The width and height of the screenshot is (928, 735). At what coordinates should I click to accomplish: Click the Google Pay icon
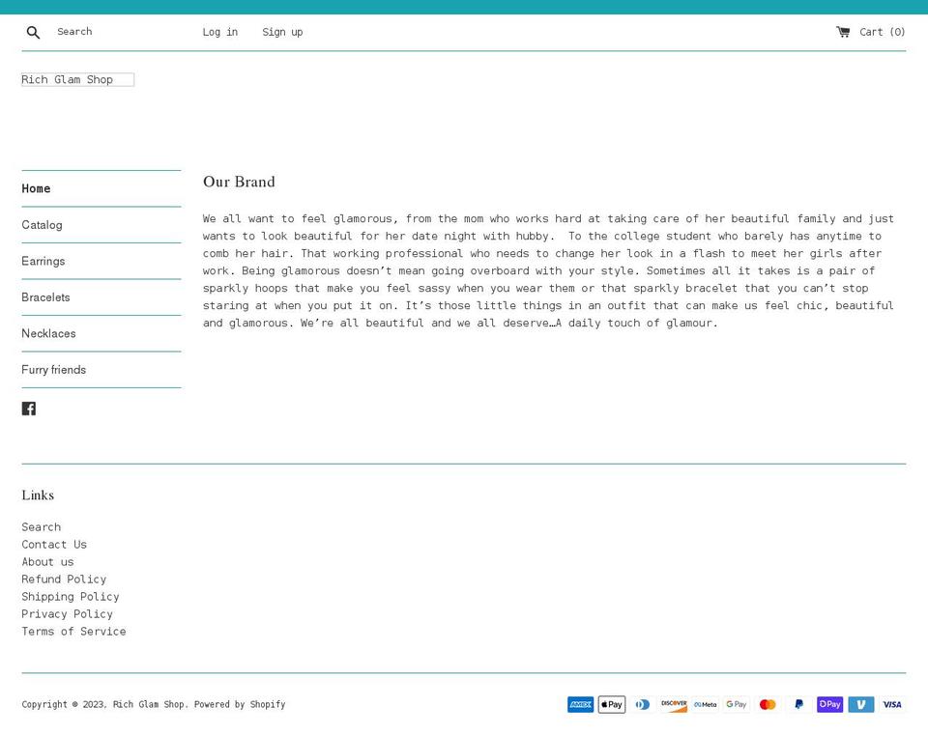click(736, 704)
